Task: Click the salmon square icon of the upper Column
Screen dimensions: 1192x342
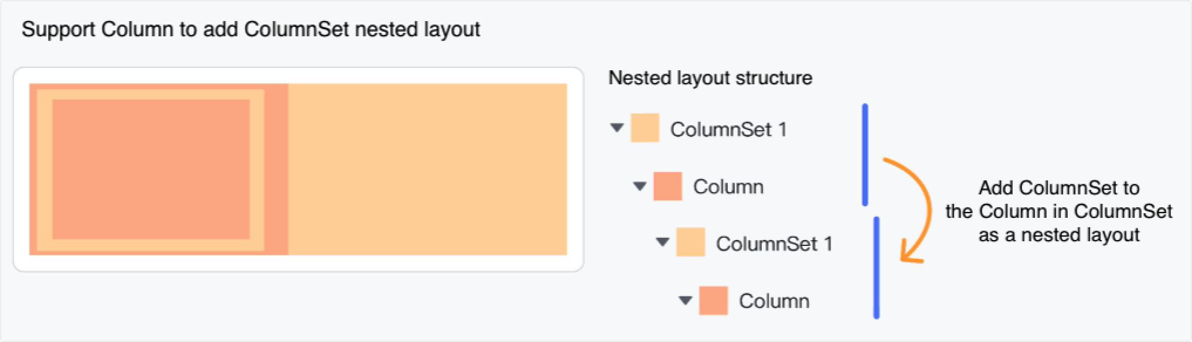Action: pyautogui.click(x=667, y=186)
